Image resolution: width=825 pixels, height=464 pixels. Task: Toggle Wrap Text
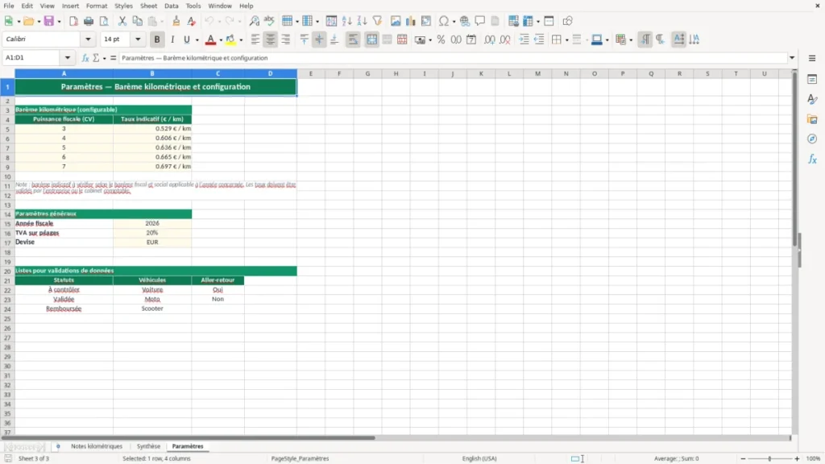coord(353,39)
